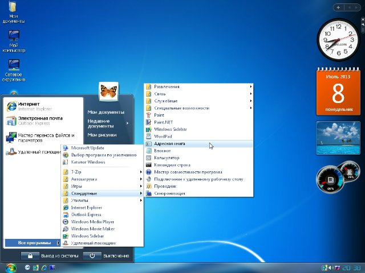Image resolution: width=365 pixels, height=273 pixels.
Task: Click the Выход из системы button
Action: coord(51,256)
